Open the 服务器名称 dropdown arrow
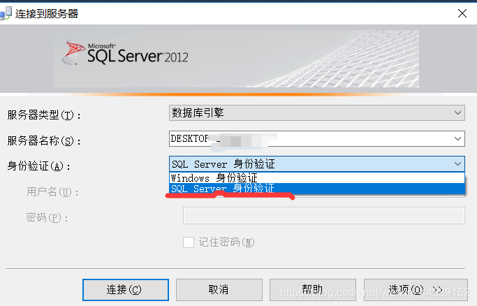Screen dimensions: 477x306 point(457,138)
